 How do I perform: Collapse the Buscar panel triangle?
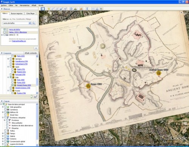(2, 9)
